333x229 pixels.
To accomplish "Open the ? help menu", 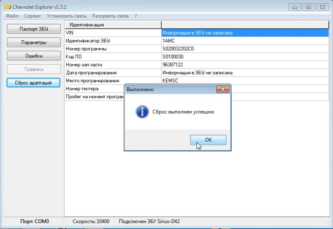I will (136, 16).
